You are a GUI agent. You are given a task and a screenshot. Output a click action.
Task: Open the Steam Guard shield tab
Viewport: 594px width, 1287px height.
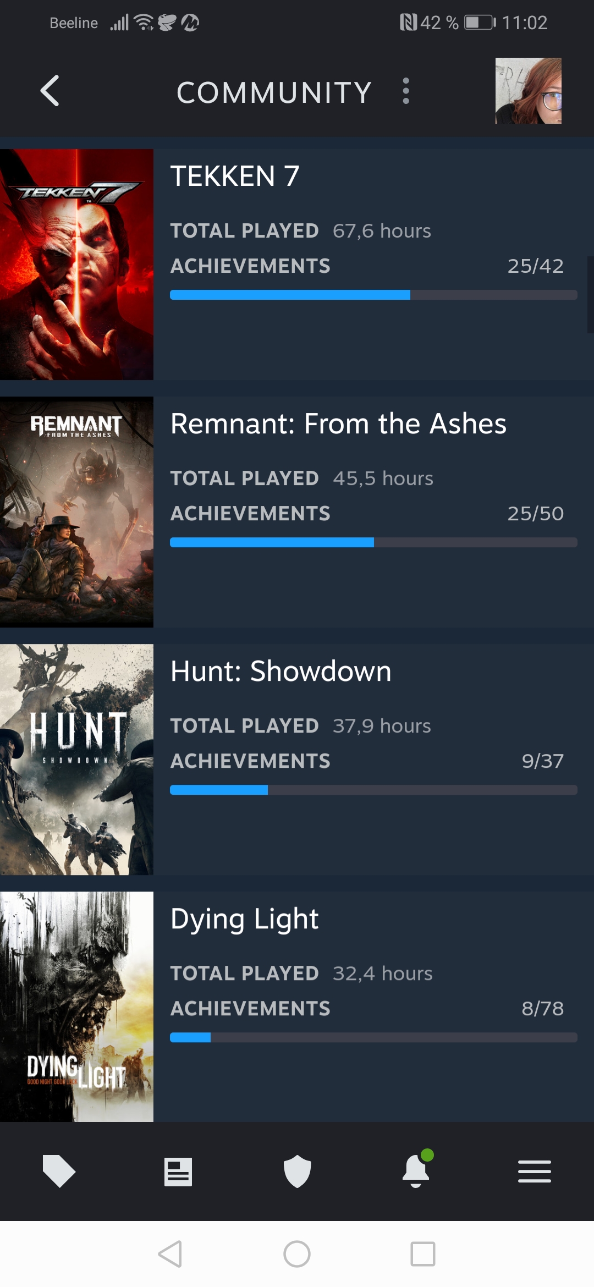coord(297,1171)
